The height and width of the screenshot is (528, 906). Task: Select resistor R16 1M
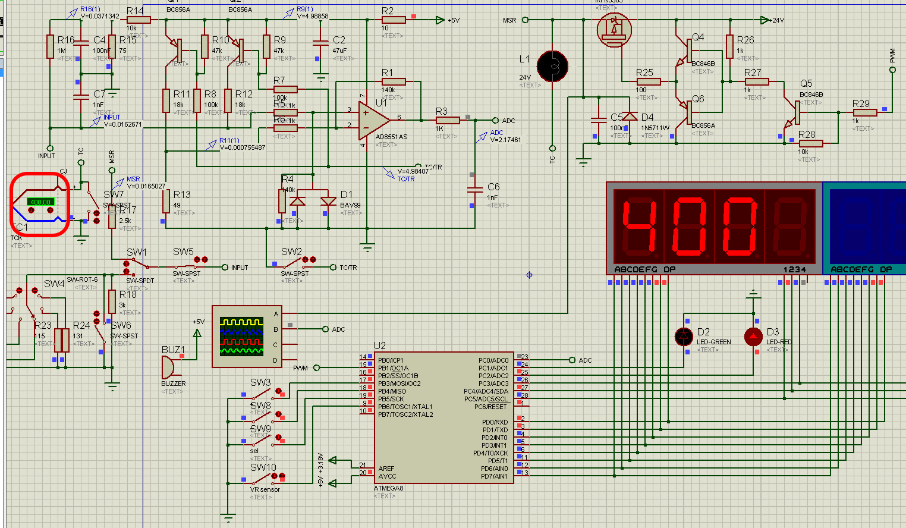coord(50,47)
